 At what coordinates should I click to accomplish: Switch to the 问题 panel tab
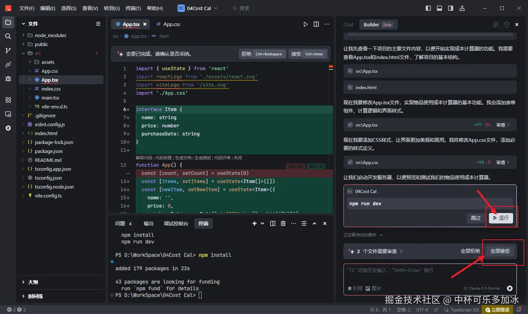[x=124, y=223]
